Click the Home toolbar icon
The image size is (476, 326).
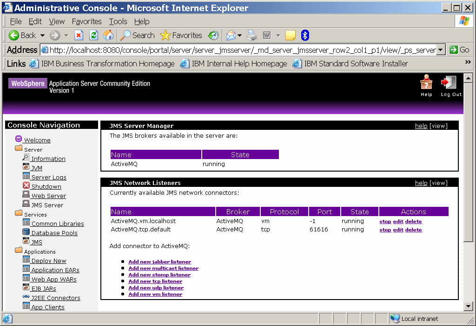click(108, 35)
